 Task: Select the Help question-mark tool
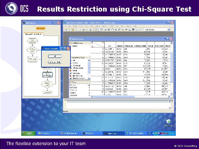tap(102, 30)
